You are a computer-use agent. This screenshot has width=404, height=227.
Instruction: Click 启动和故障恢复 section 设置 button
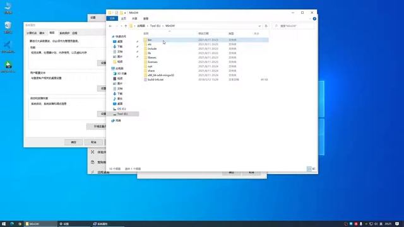tap(102, 113)
